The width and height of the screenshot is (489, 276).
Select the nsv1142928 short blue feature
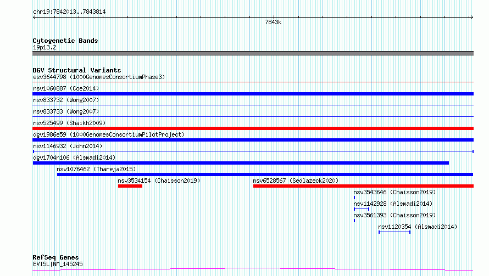click(x=362, y=209)
